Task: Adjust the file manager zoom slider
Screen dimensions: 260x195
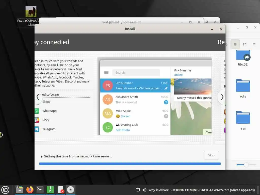Action: click(x=246, y=165)
